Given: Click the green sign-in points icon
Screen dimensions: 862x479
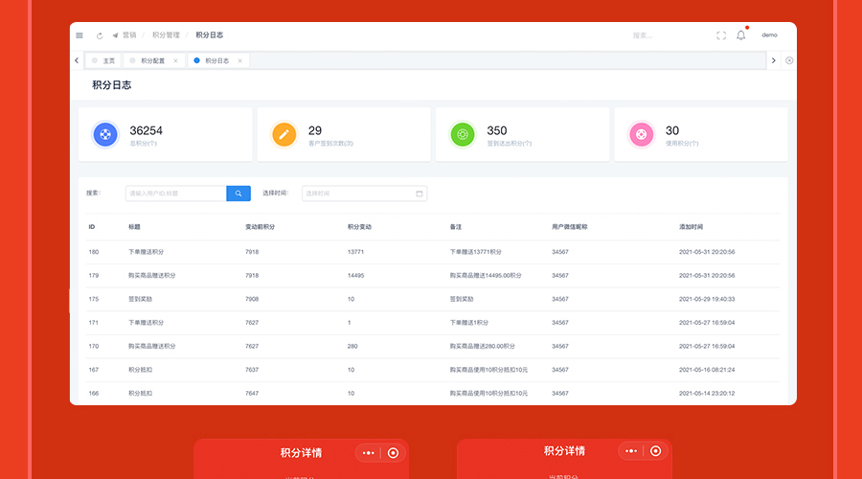Looking at the screenshot, I should point(463,134).
